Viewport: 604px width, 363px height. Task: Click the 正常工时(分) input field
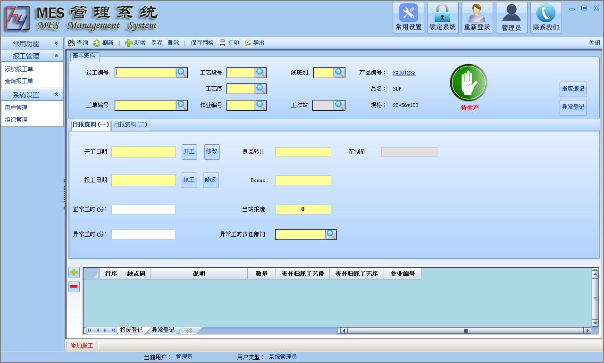click(143, 210)
